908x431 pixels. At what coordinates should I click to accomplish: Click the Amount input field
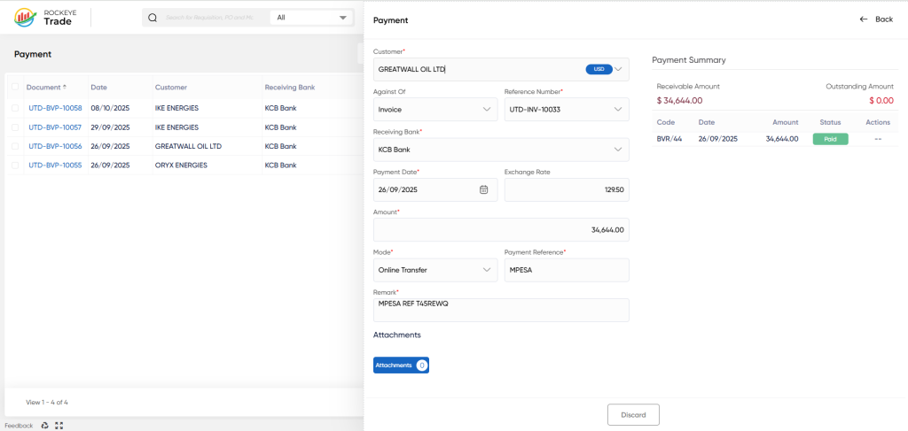pos(501,229)
